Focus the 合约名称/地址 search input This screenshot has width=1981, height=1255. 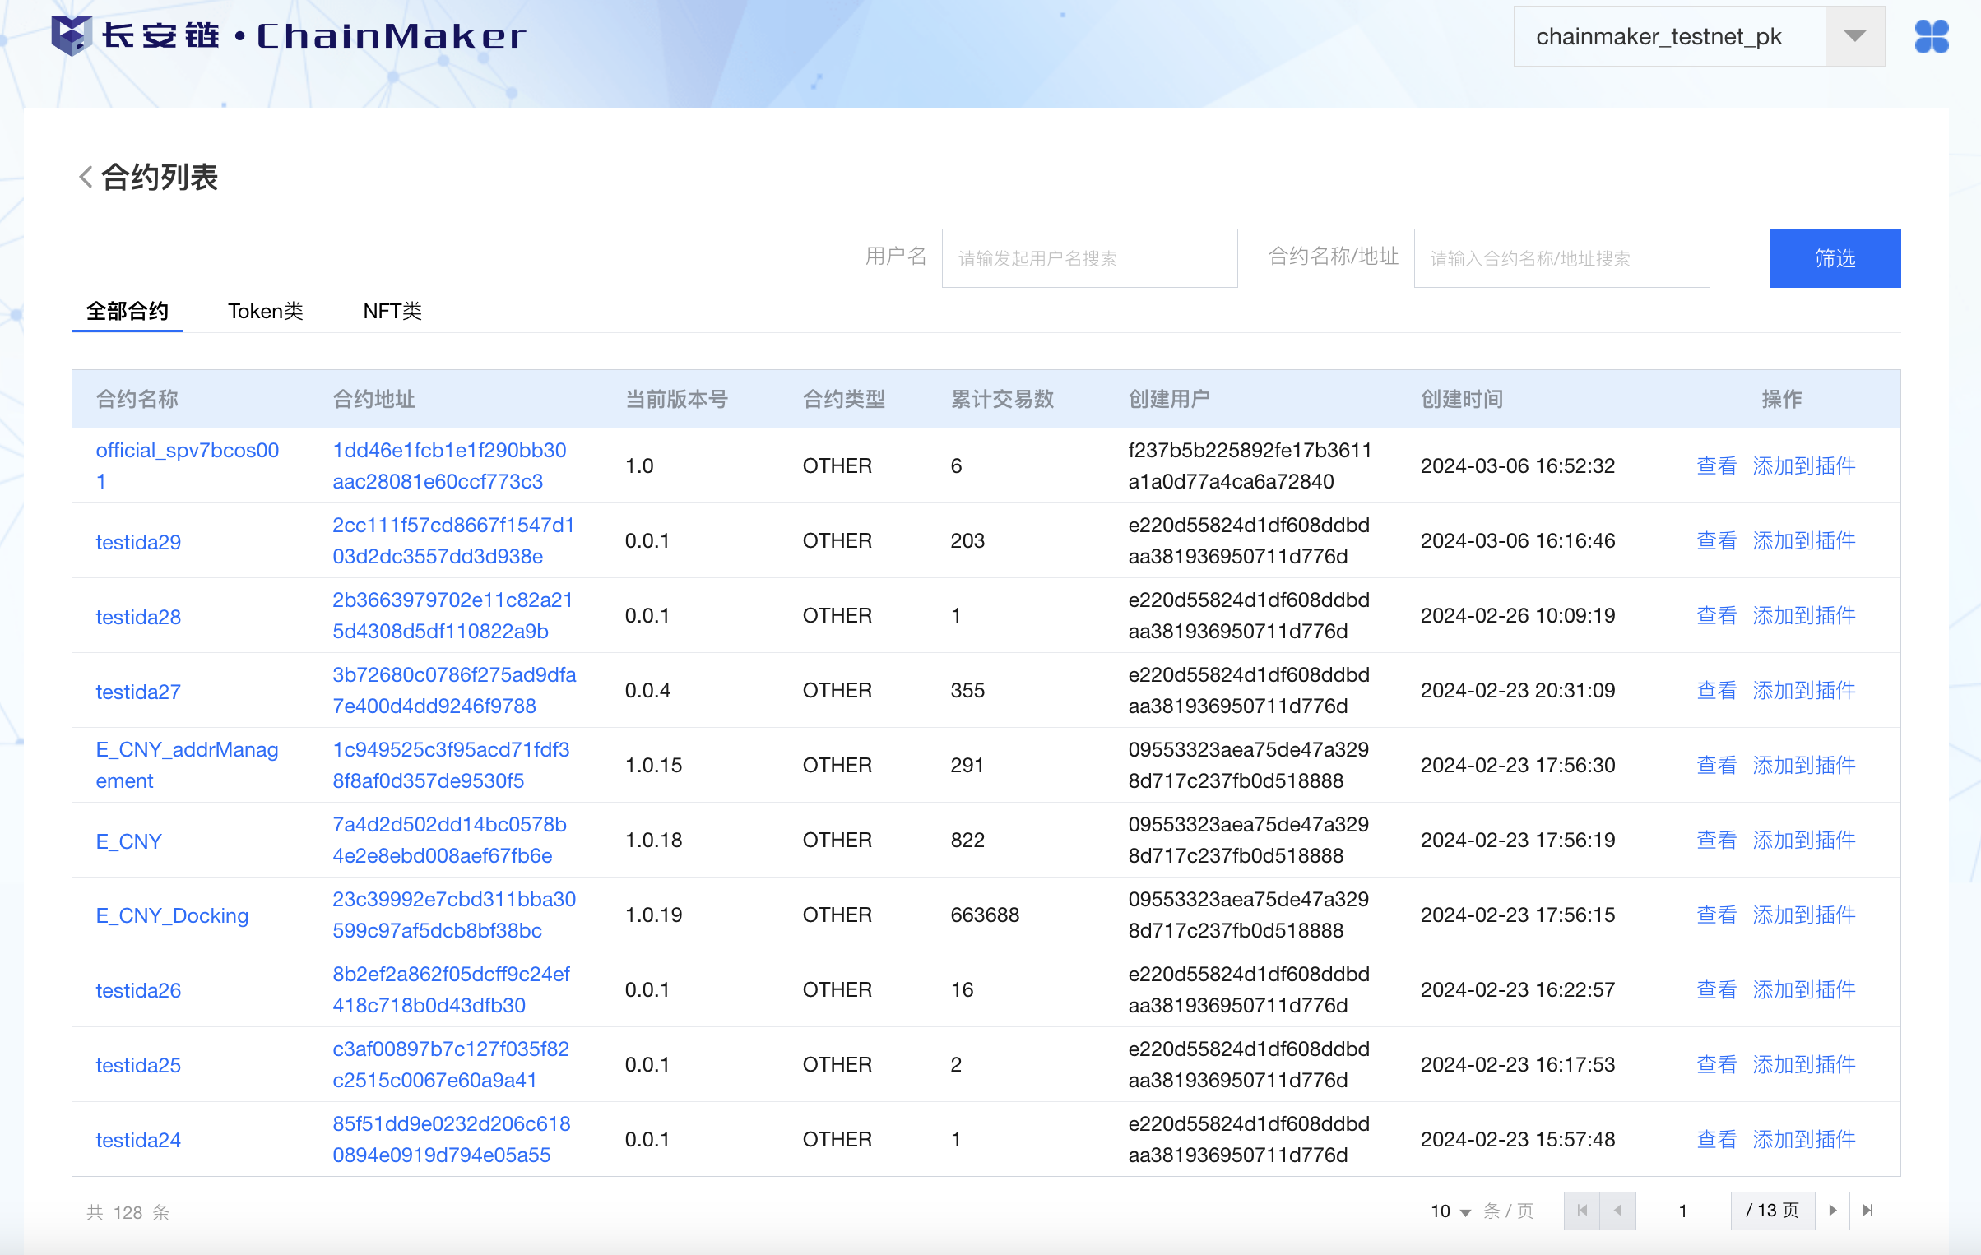[1561, 258]
